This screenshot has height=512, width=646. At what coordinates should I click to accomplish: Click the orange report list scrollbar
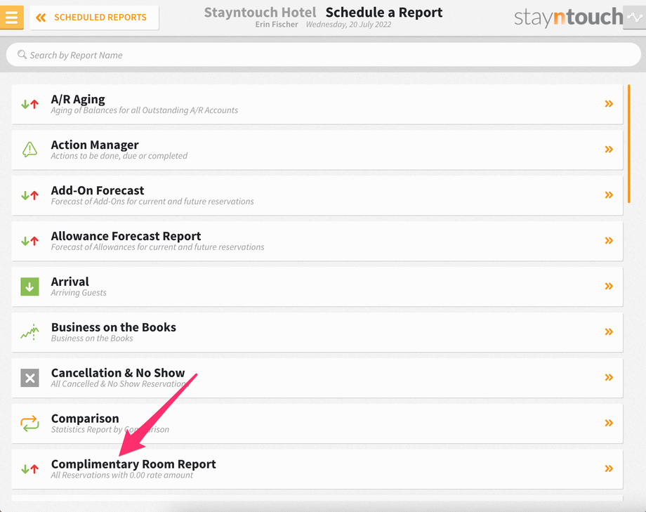(x=629, y=143)
